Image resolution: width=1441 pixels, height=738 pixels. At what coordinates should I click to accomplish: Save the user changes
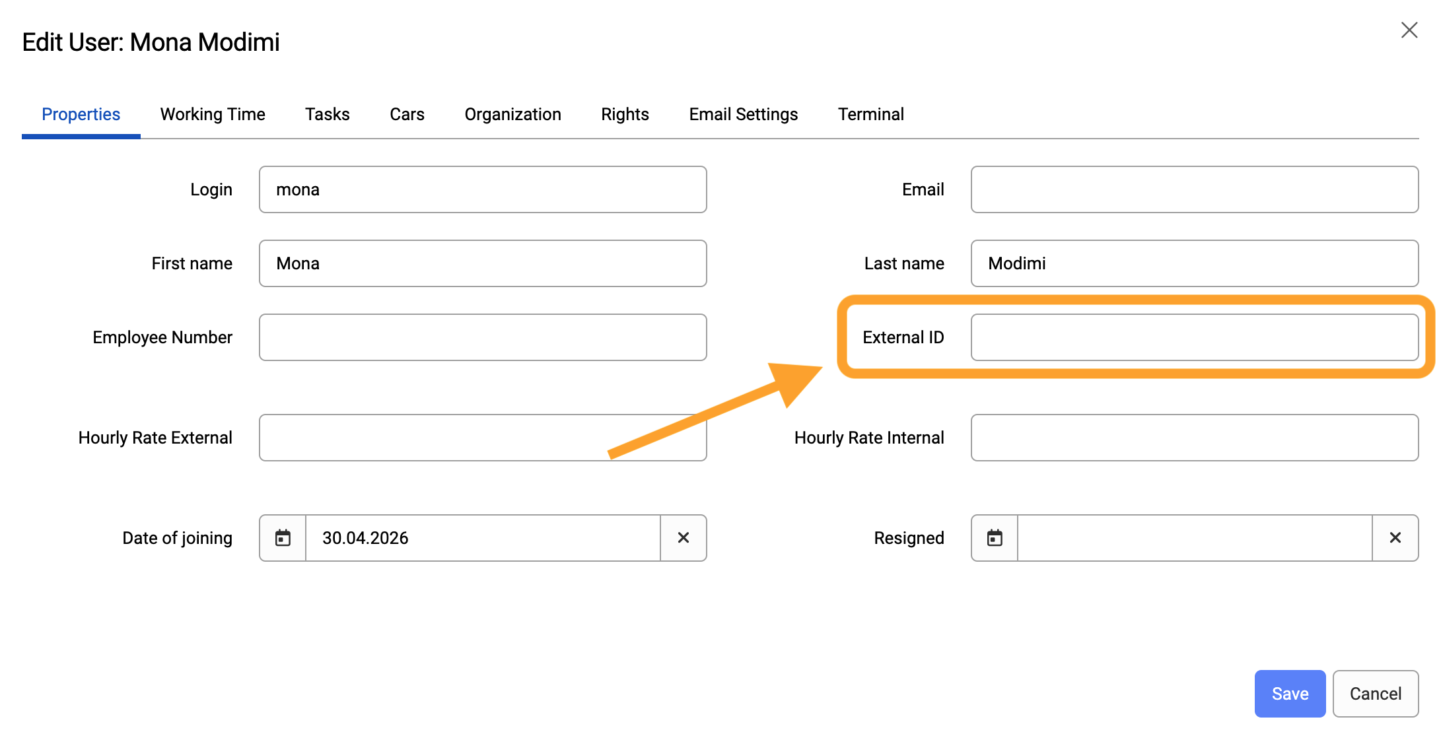tap(1290, 694)
